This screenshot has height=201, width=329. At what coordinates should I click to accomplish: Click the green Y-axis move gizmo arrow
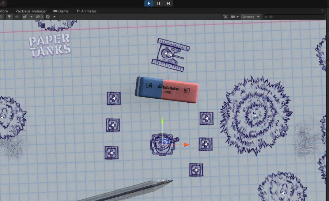tap(162, 121)
